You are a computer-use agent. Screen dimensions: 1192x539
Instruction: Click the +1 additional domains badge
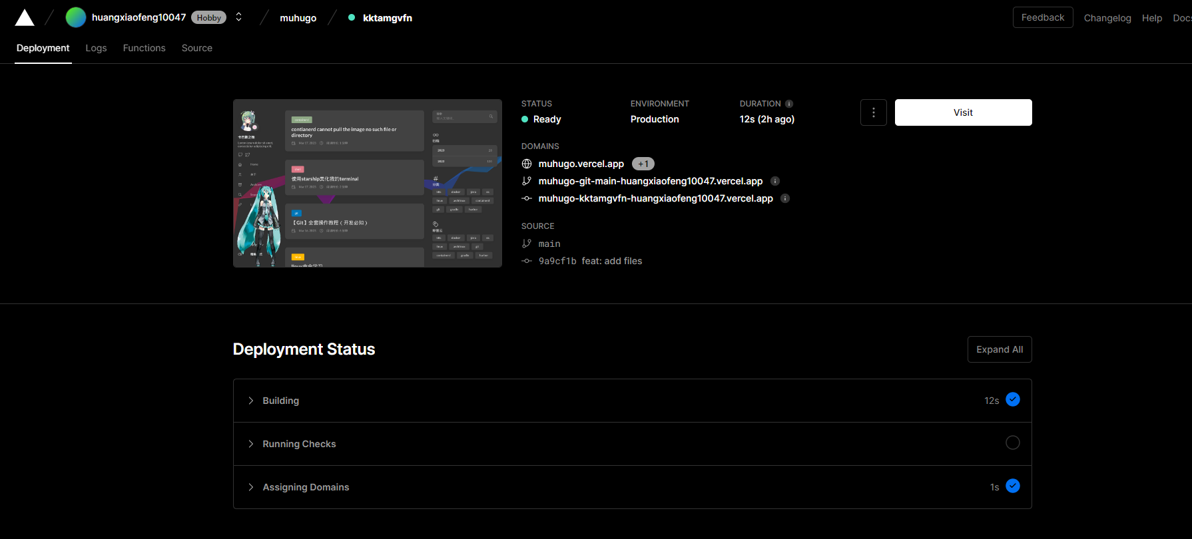pos(643,164)
